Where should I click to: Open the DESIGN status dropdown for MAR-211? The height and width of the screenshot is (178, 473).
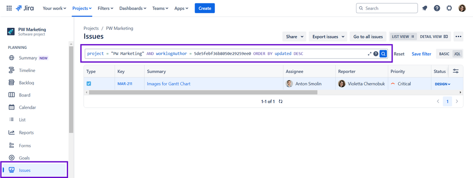(443, 84)
